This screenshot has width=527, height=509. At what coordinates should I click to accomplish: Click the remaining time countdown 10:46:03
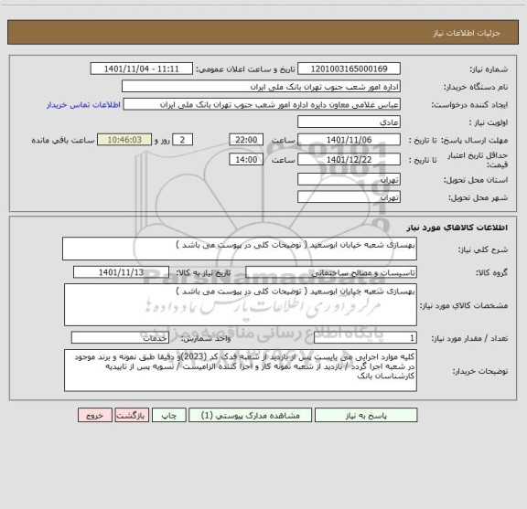click(x=124, y=140)
